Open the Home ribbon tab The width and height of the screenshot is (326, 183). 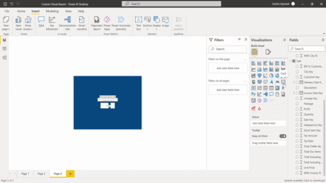(21, 11)
